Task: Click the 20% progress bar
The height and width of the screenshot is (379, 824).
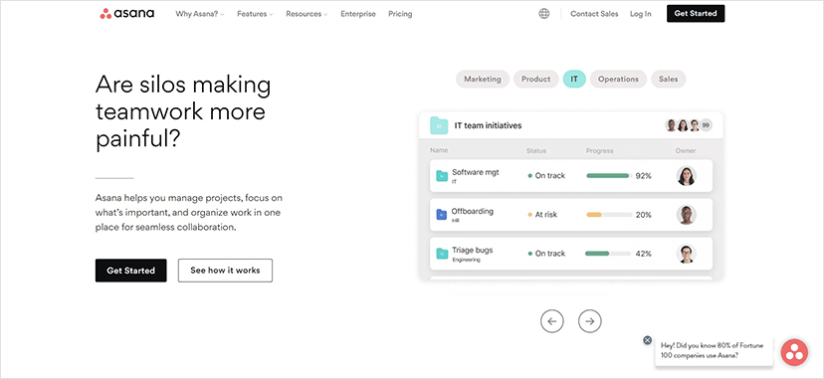Action: click(608, 215)
